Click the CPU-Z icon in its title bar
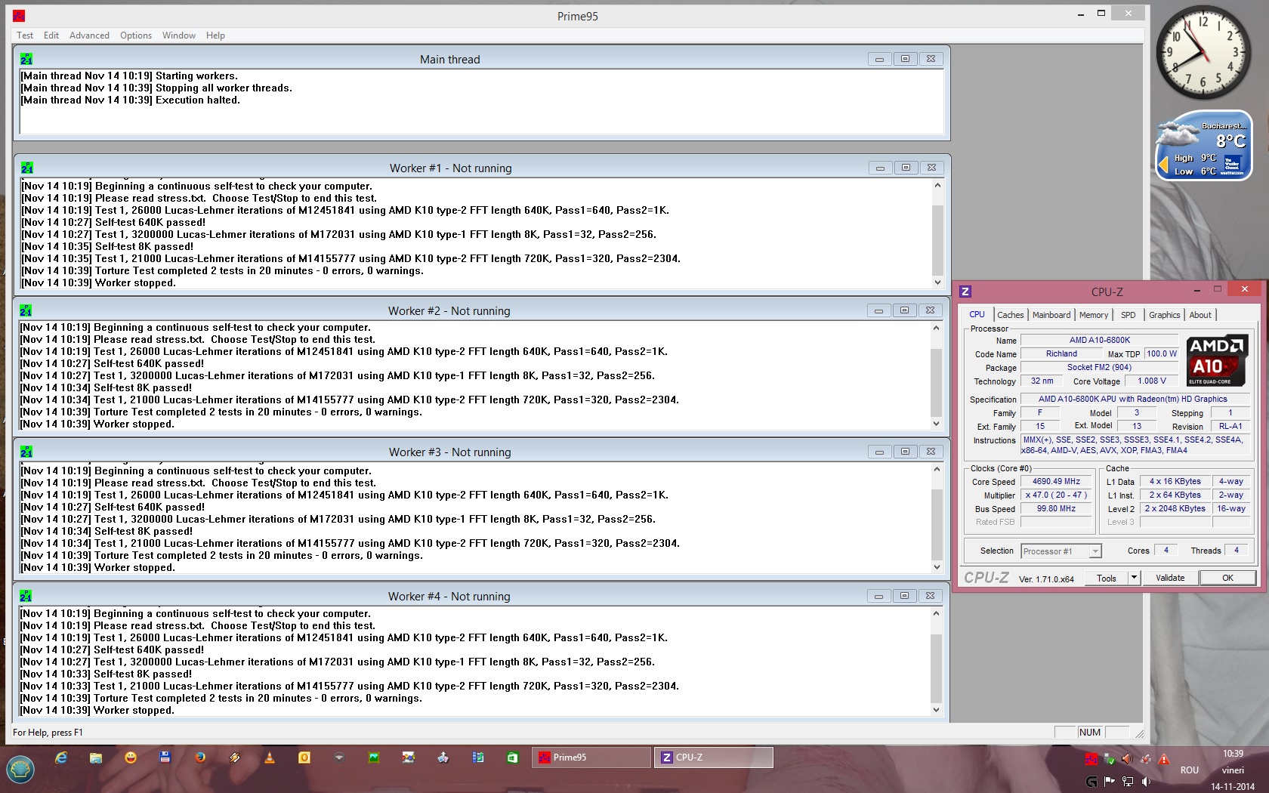The image size is (1269, 793). [x=965, y=292]
